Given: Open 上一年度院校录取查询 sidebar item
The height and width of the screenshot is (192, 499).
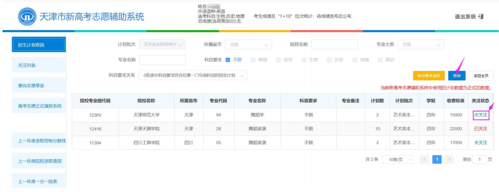Looking at the screenshot, I should click(x=39, y=161).
